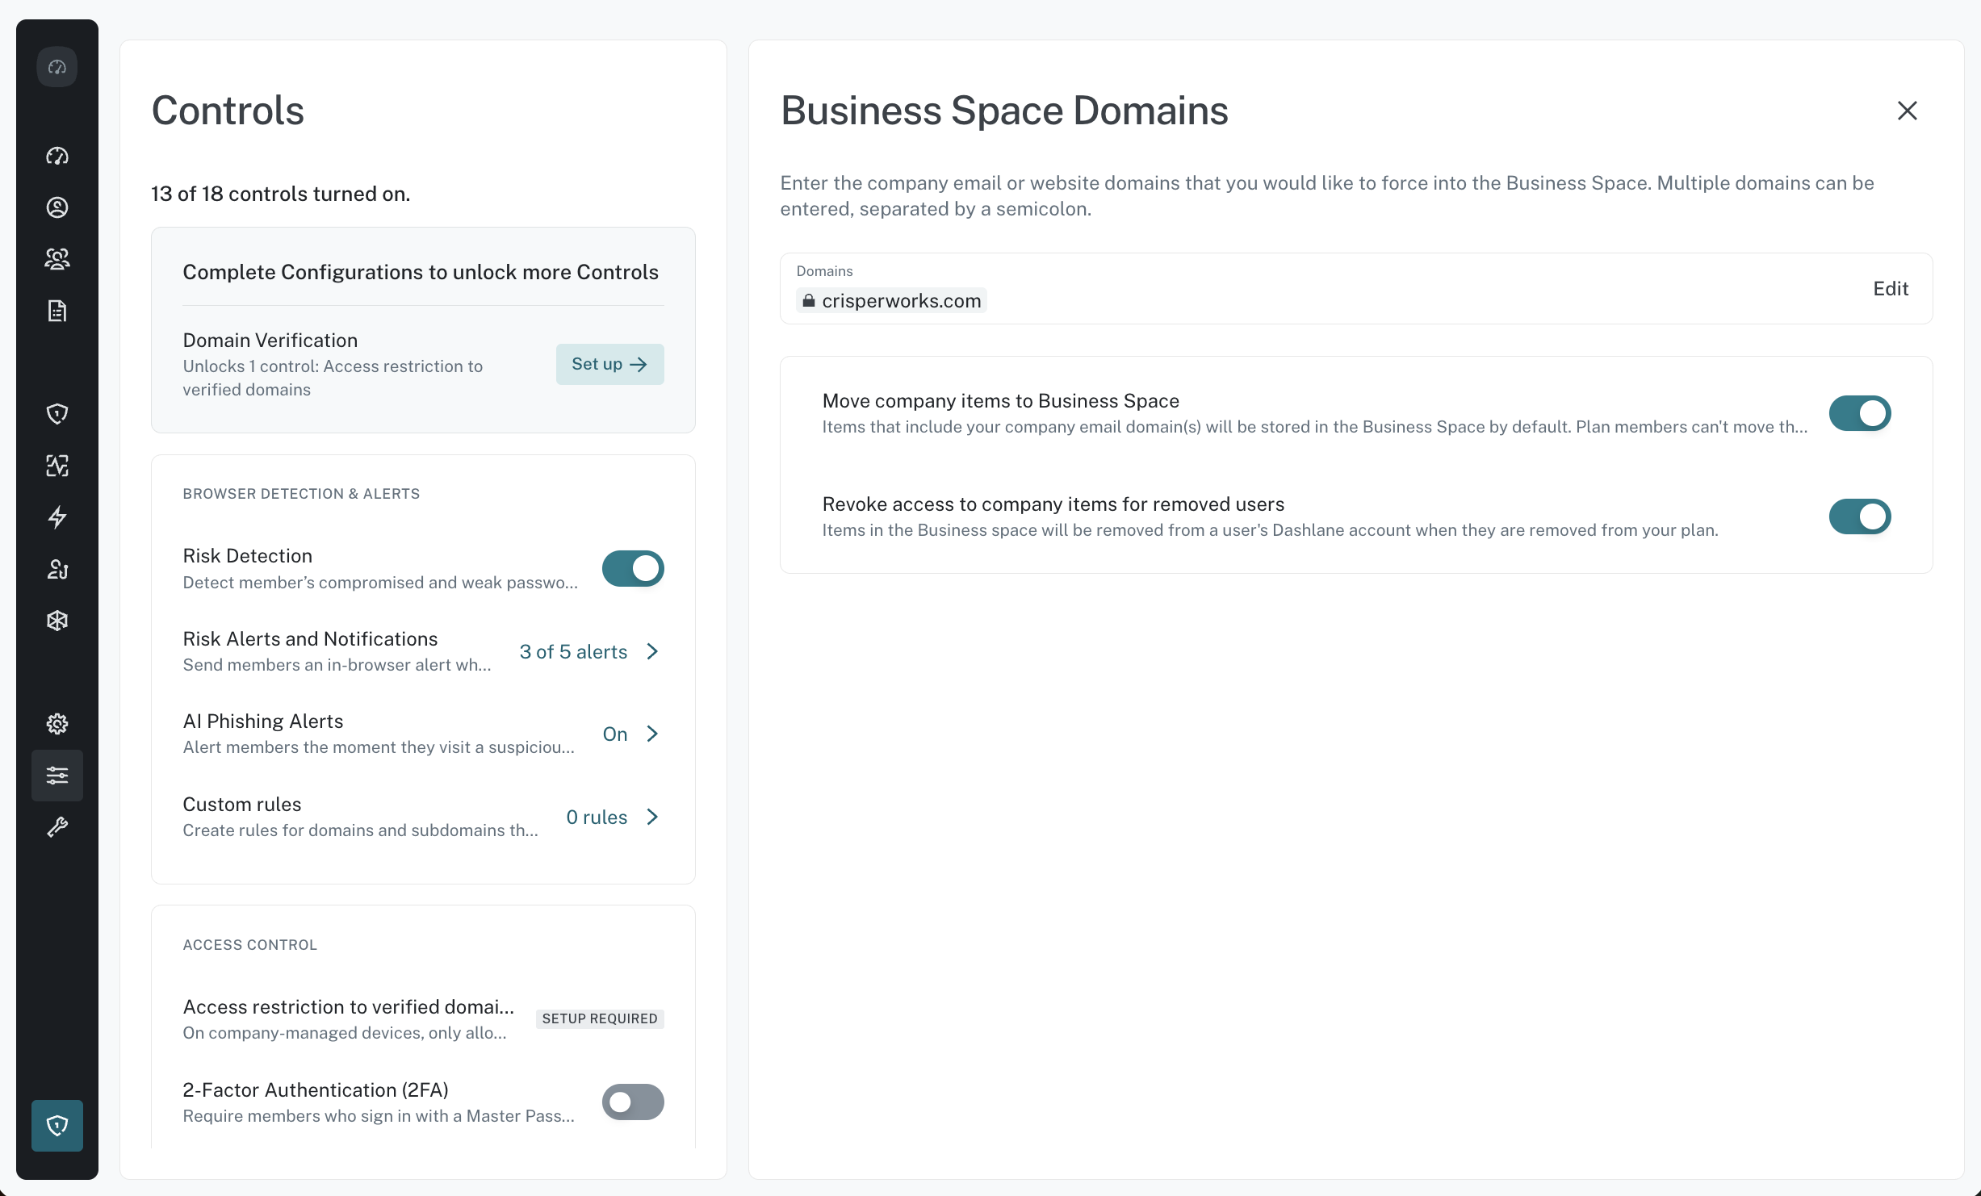
Task: Open the hexagon cube icon in sidebar
Action: (x=57, y=621)
